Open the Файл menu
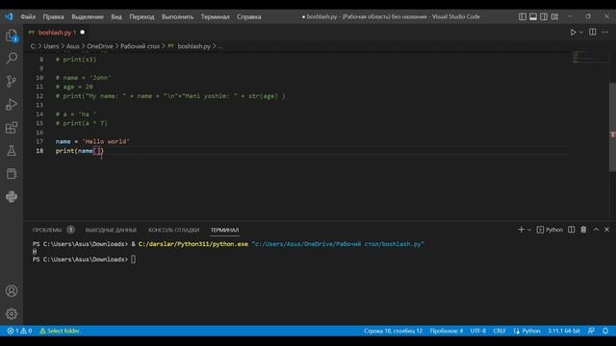The image size is (616, 346). coord(28,17)
